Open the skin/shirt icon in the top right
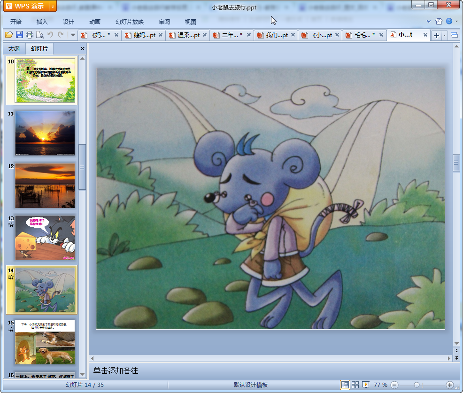The width and height of the screenshot is (463, 393). 439,21
